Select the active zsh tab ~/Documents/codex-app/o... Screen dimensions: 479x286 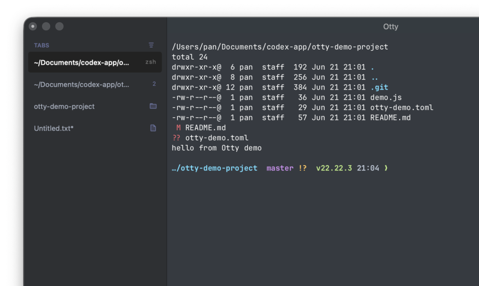click(x=95, y=62)
